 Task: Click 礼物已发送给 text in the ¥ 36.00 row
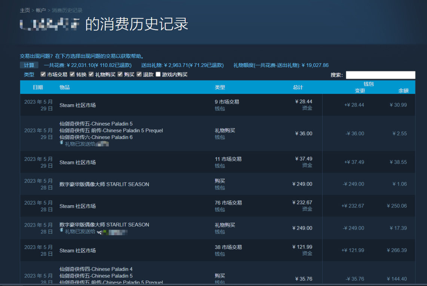tap(80, 144)
